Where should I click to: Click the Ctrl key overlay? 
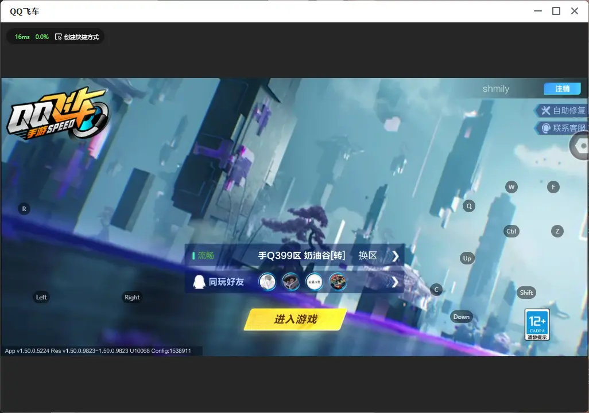tap(511, 231)
